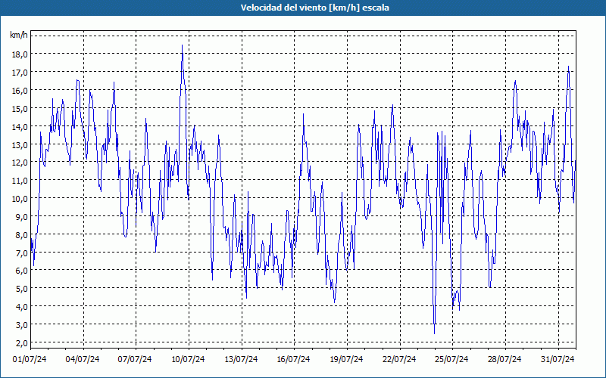Click the 5,0 y-axis value
This screenshot has width=606, height=378.
(x=21, y=289)
